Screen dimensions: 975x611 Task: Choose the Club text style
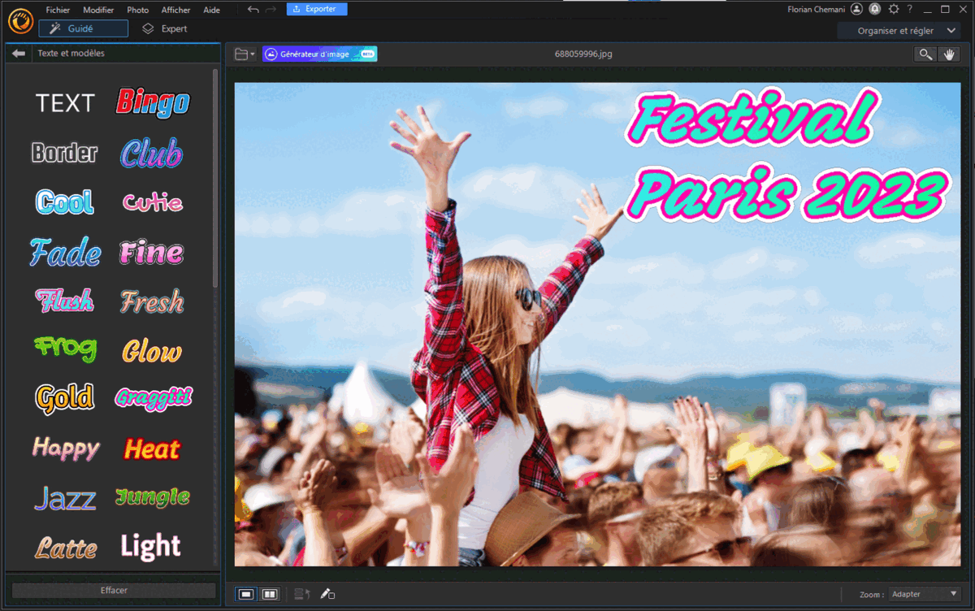[x=152, y=153]
